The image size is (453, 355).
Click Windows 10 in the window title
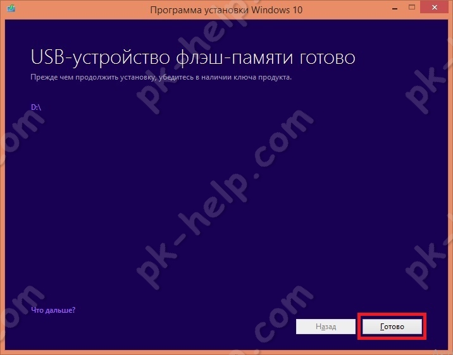[276, 10]
